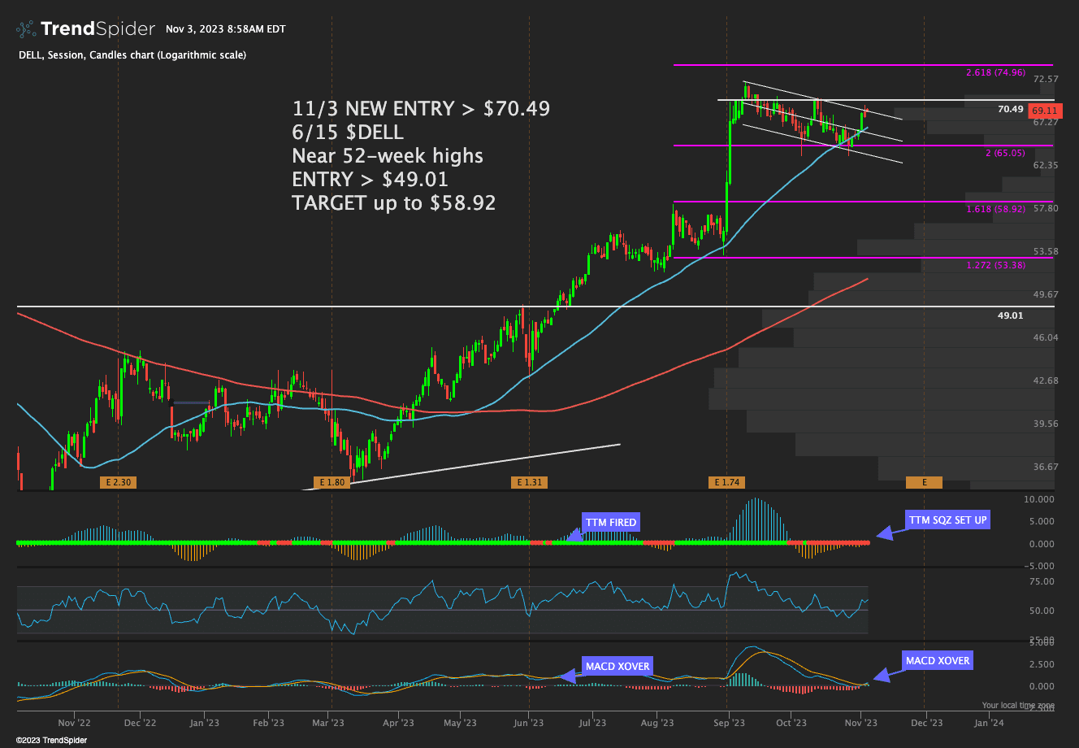Click the arrow beside TTM SQZ SET UP

pos(889,532)
